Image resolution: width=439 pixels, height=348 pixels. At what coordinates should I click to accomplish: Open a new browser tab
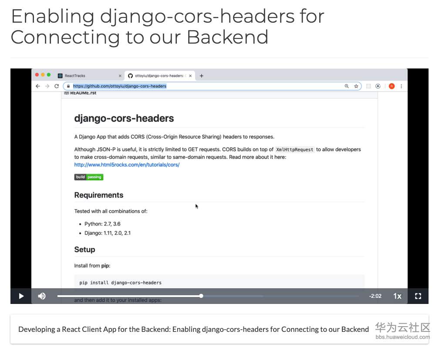pos(201,76)
